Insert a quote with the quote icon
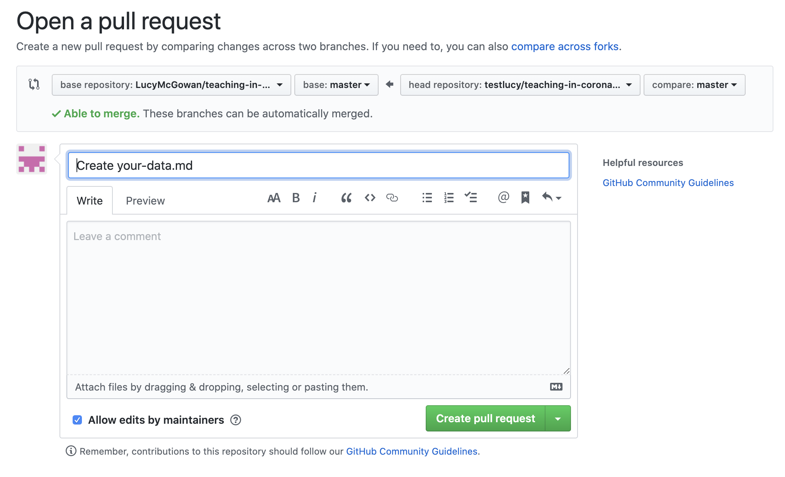Screen dimensions: 785x477 [346, 198]
